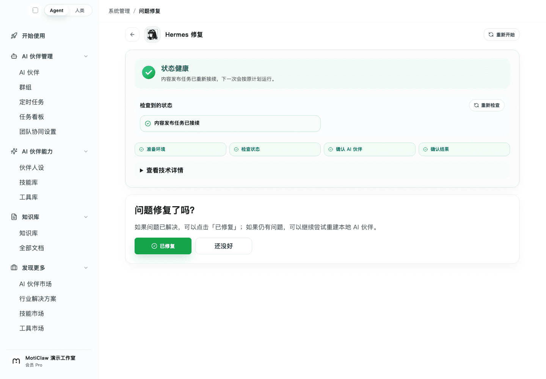Open MotiClaw 演示工作室 account entry
The height and width of the screenshot is (379, 546).
(49, 361)
